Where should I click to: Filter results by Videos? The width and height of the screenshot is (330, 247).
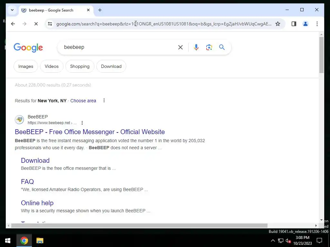[52, 66]
